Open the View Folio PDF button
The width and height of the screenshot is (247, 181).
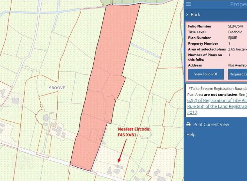pyautogui.click(x=206, y=74)
